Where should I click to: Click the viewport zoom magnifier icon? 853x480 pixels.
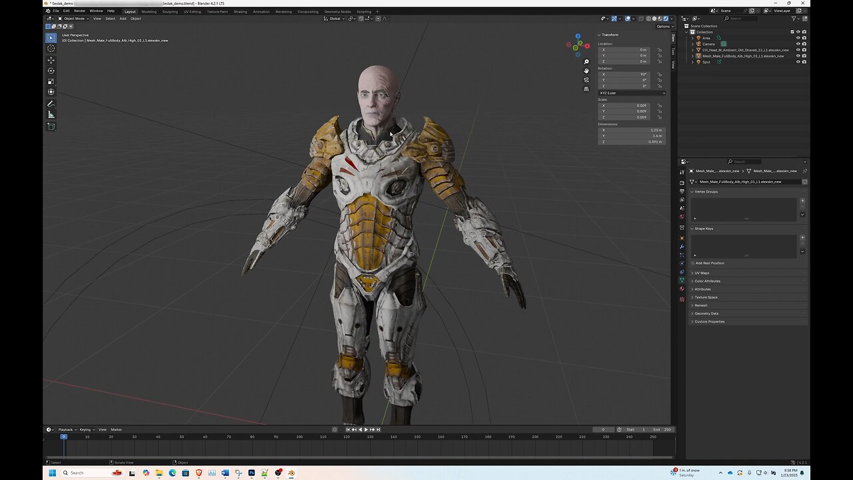(586, 62)
